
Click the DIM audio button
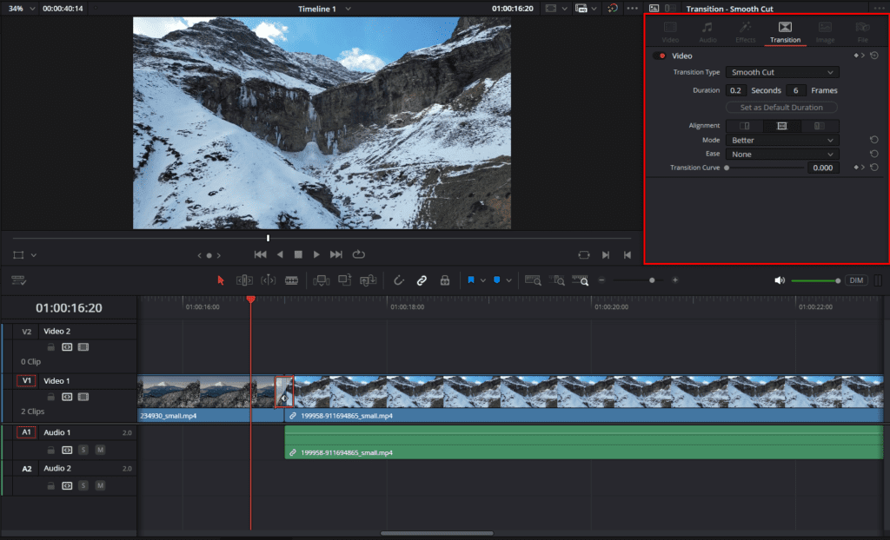point(856,280)
